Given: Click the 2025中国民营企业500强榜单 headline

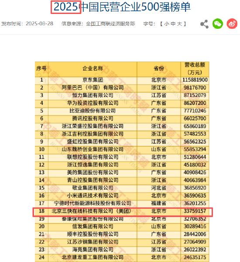Looking at the screenshot, I should pyautogui.click(x=122, y=7).
